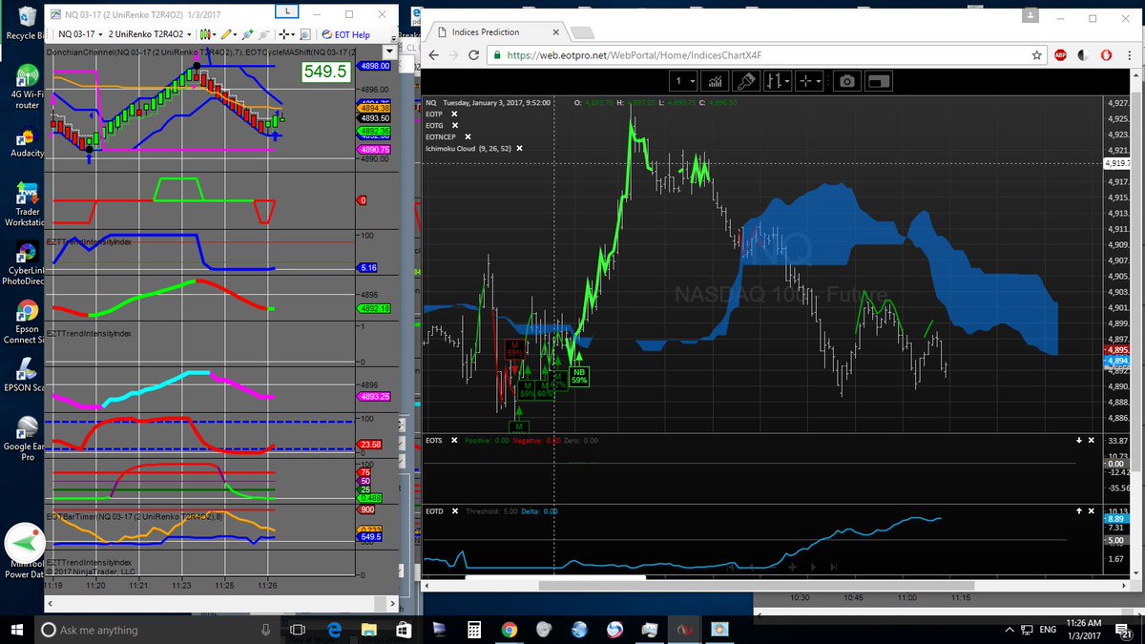The image size is (1145, 644).
Task: Dismiss the Ichimoku Cloud overlay with its X
Action: (x=520, y=149)
